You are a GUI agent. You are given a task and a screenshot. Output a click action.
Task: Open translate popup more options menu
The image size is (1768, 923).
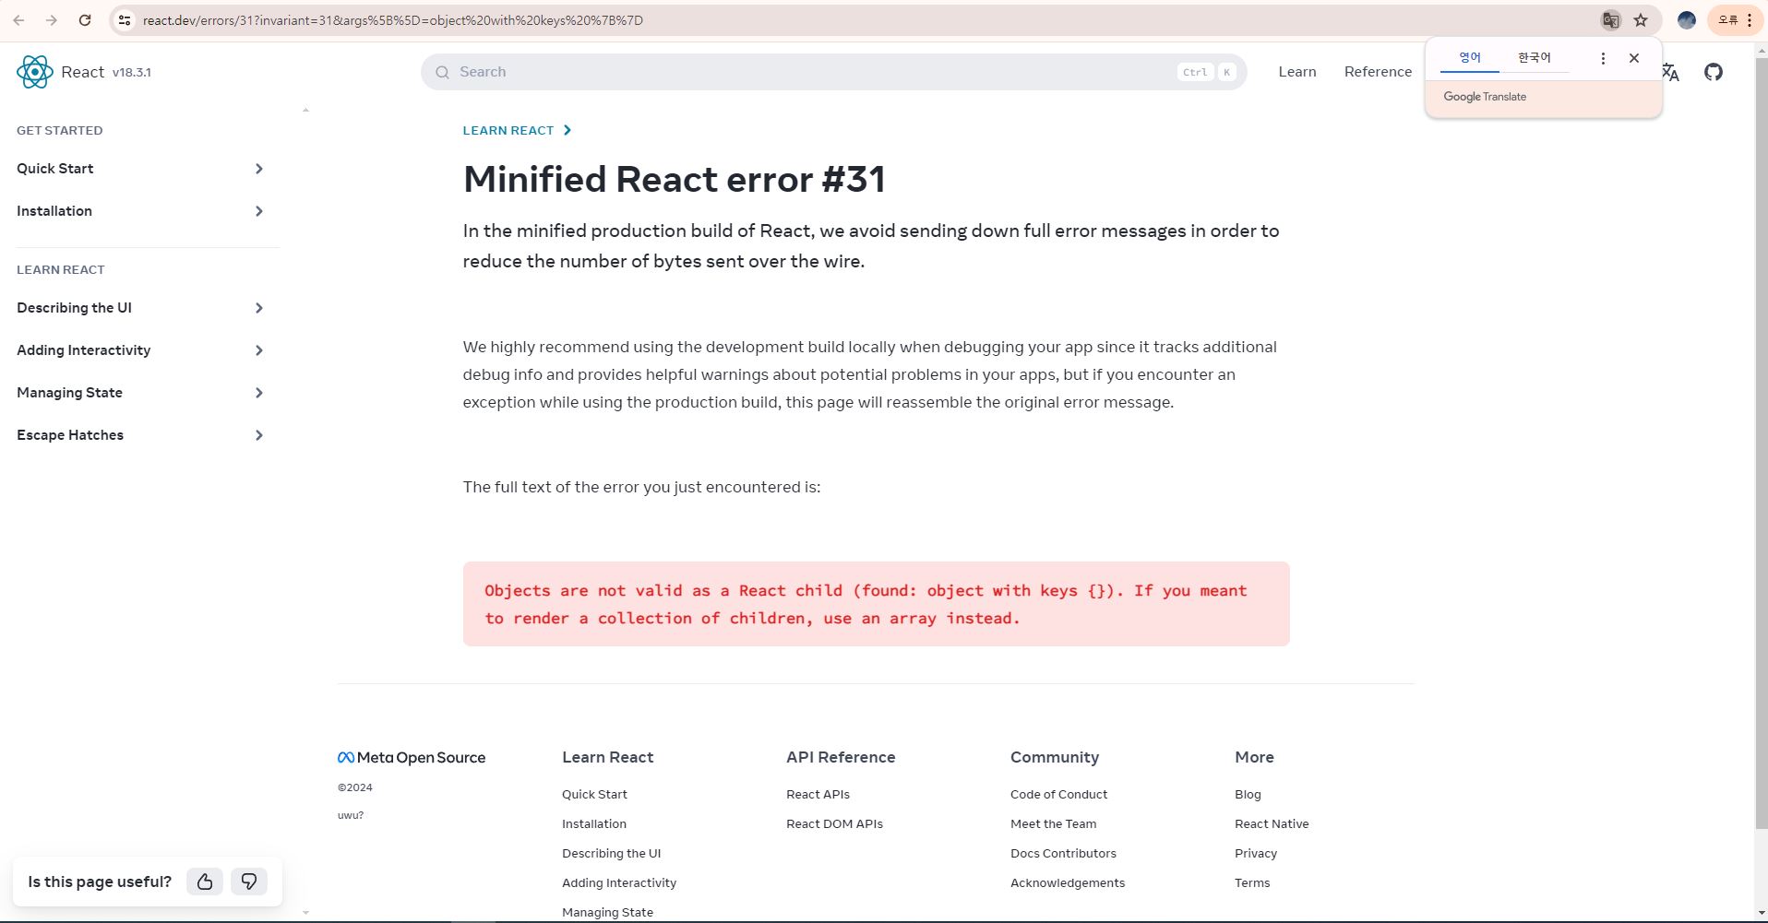point(1603,58)
